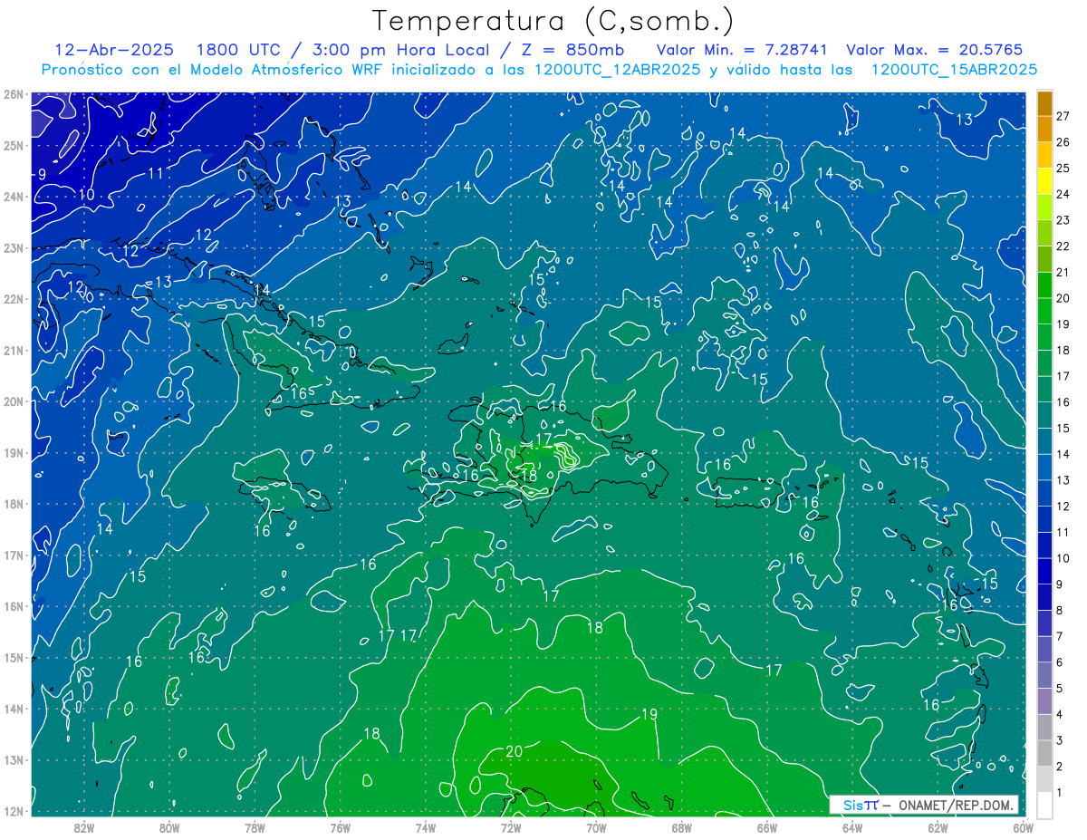Click the "70W" longitude axis label

click(x=596, y=827)
